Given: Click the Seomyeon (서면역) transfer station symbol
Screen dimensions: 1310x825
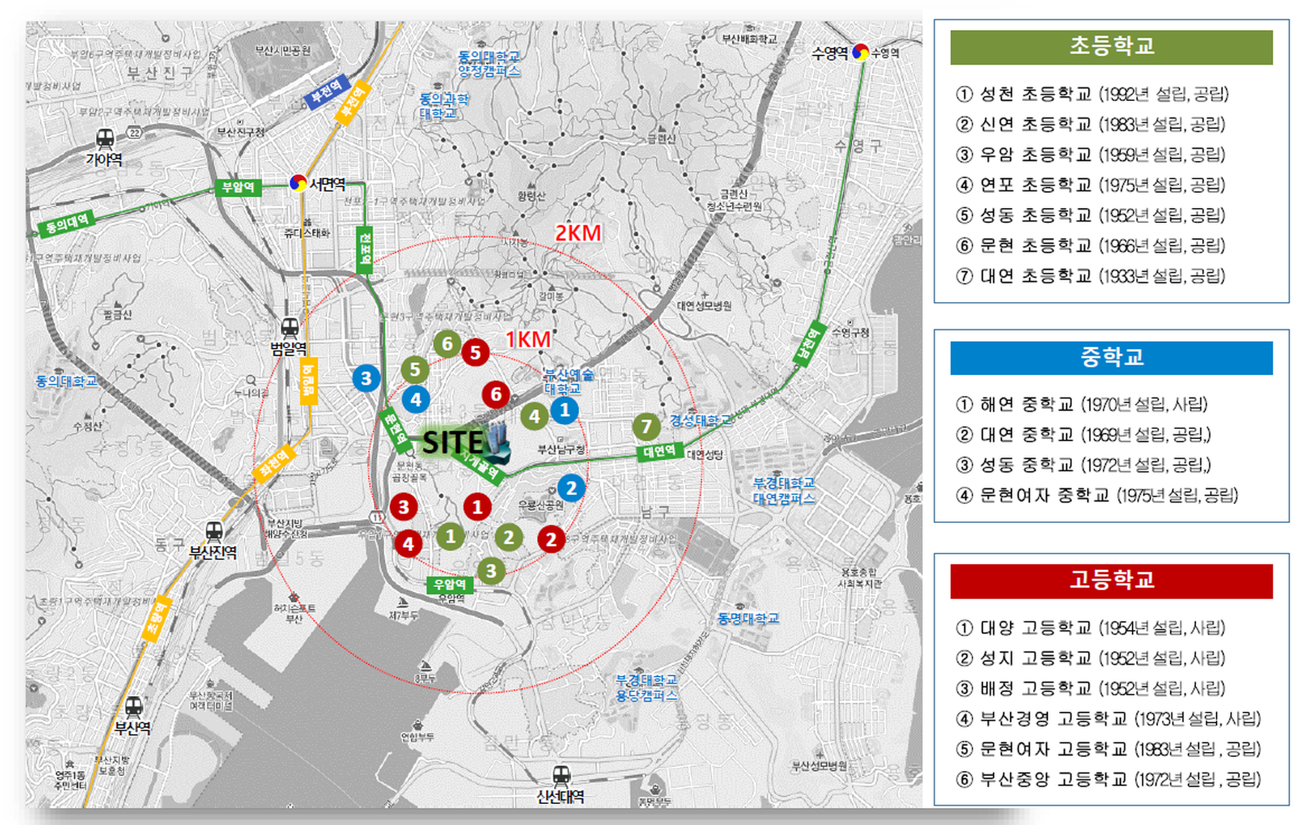Looking at the screenshot, I should click(x=298, y=183).
